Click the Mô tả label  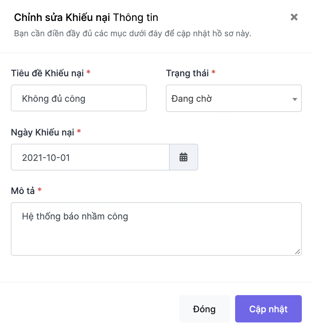click(23, 191)
